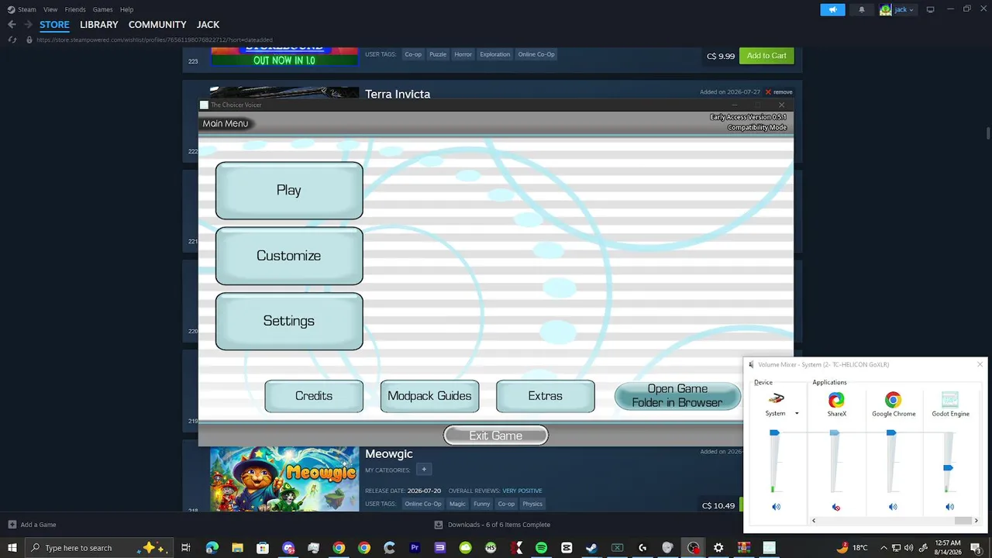Viewport: 992px width, 558px height.
Task: Mute Google Chrome in Volume Mixer
Action: point(893,507)
